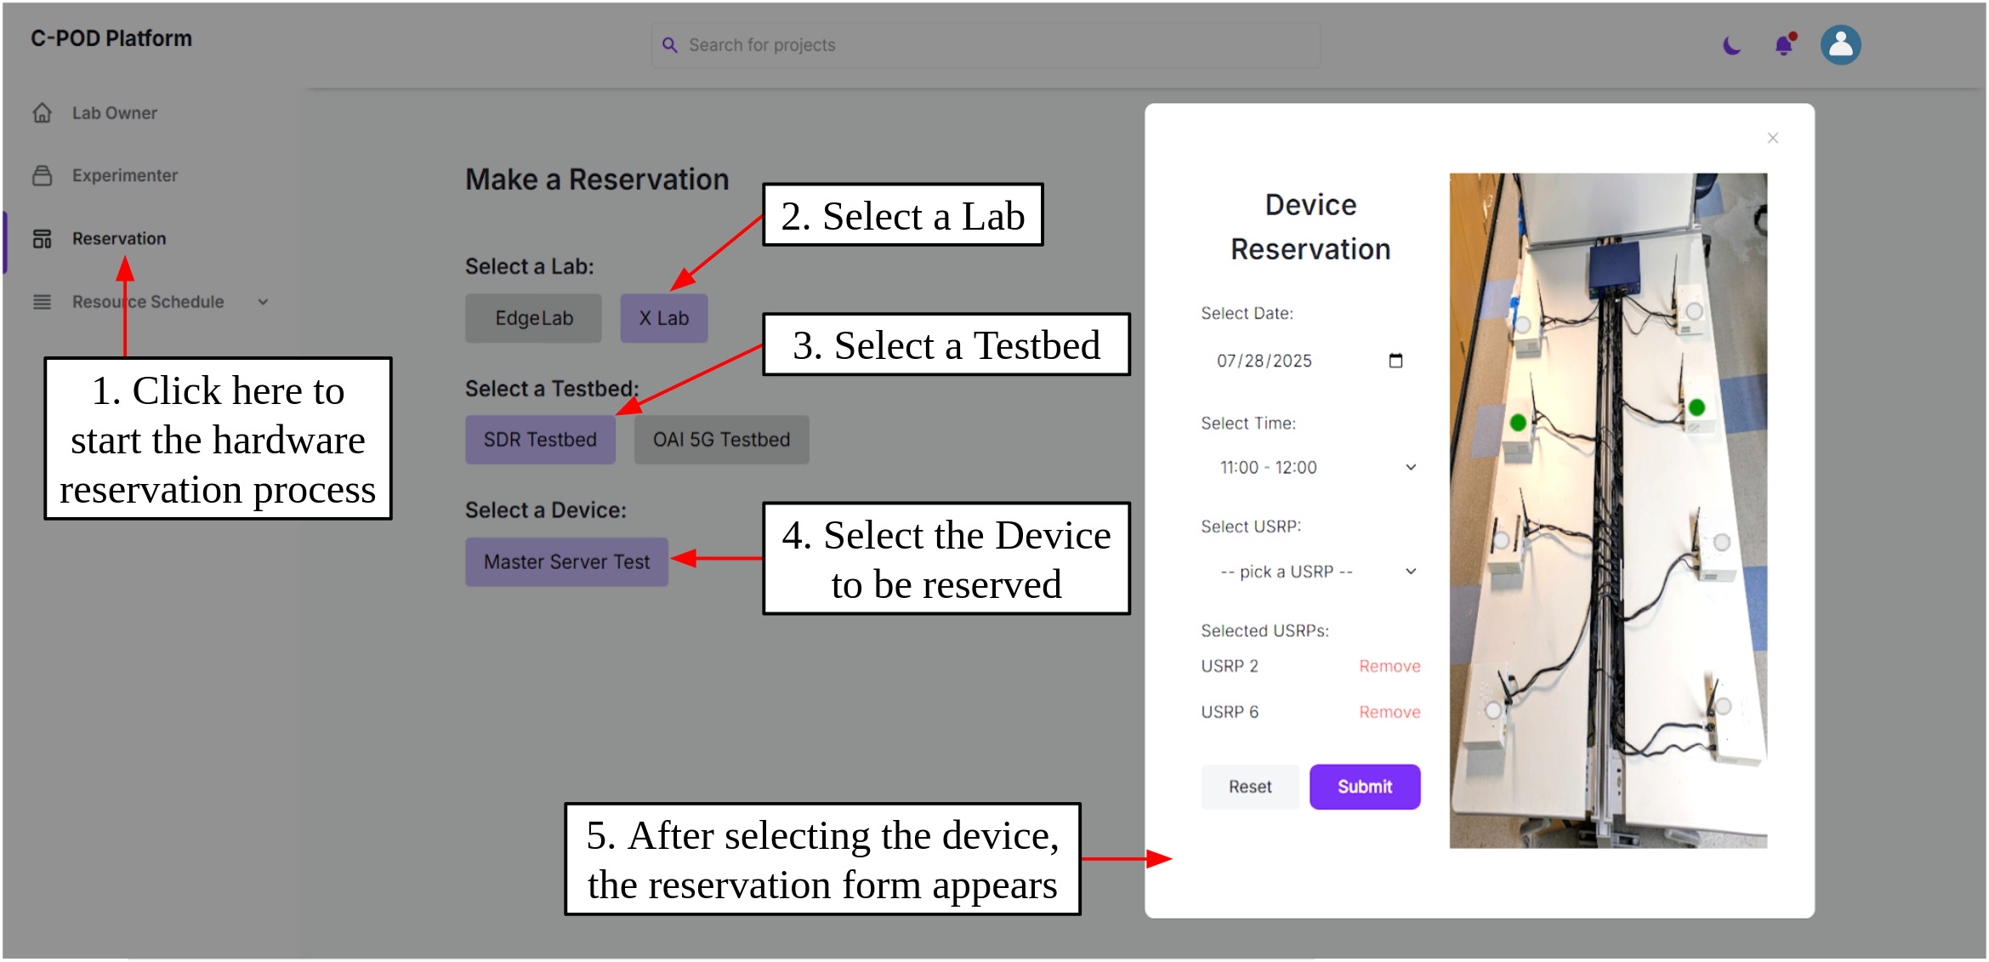Expand Resource Schedule submenu chevron
This screenshot has height=962, width=1989.
point(264,302)
